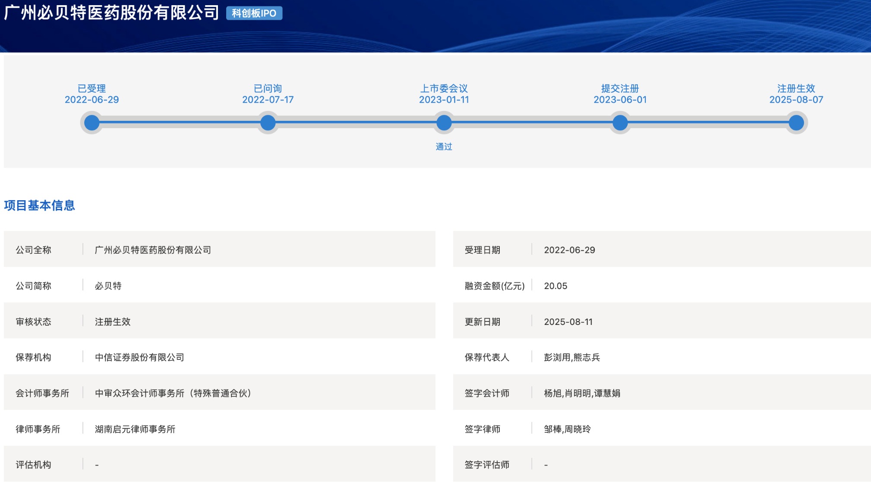Click law firm 湖南启元律师事务所 value

tap(135, 429)
